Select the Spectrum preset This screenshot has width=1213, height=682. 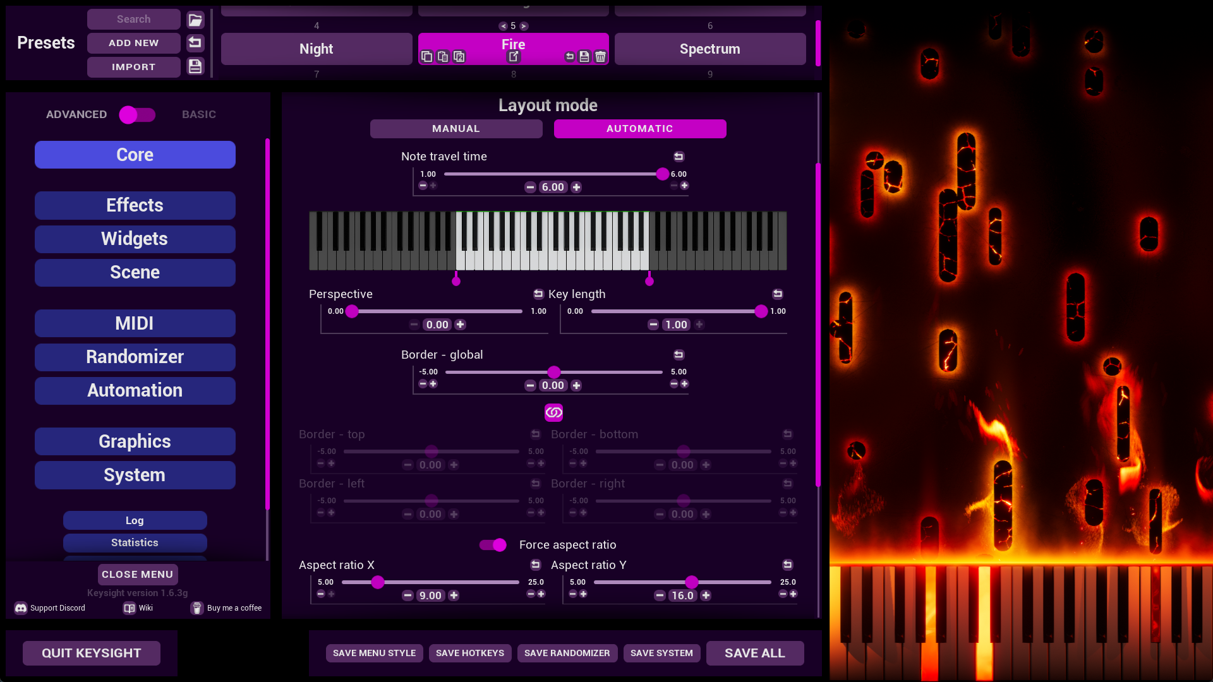[710, 49]
